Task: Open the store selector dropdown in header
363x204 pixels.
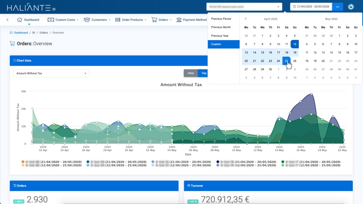Action: tap(244, 7)
